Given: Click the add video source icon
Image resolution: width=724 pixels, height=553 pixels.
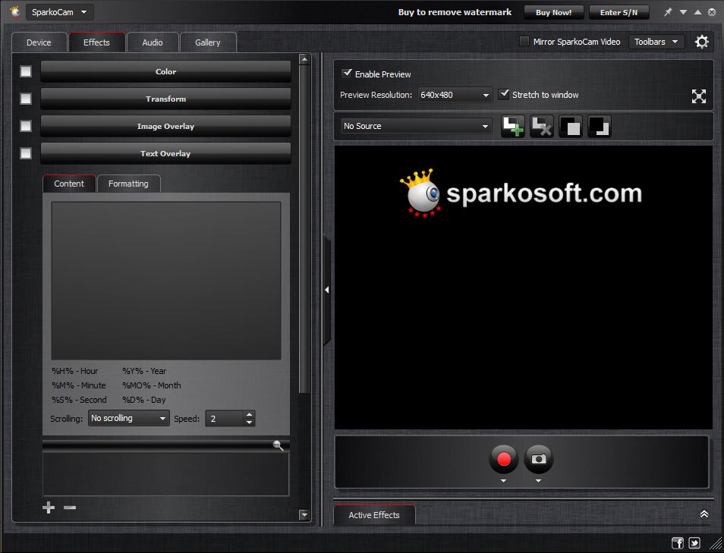Looking at the screenshot, I should tap(513, 126).
